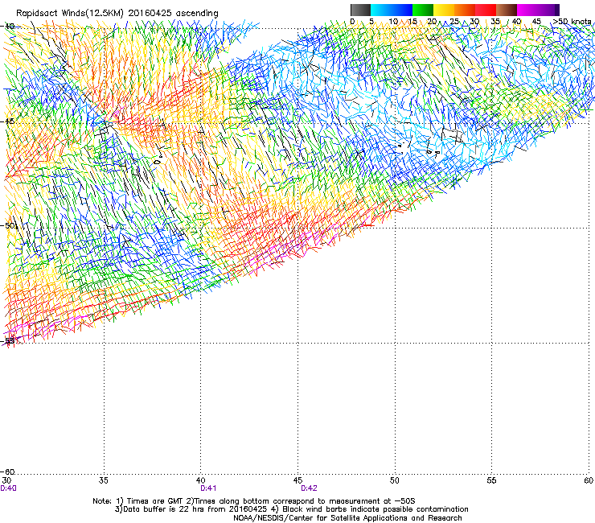Click the '60' longitude label
Screen dimensions: 595x523
[589, 480]
